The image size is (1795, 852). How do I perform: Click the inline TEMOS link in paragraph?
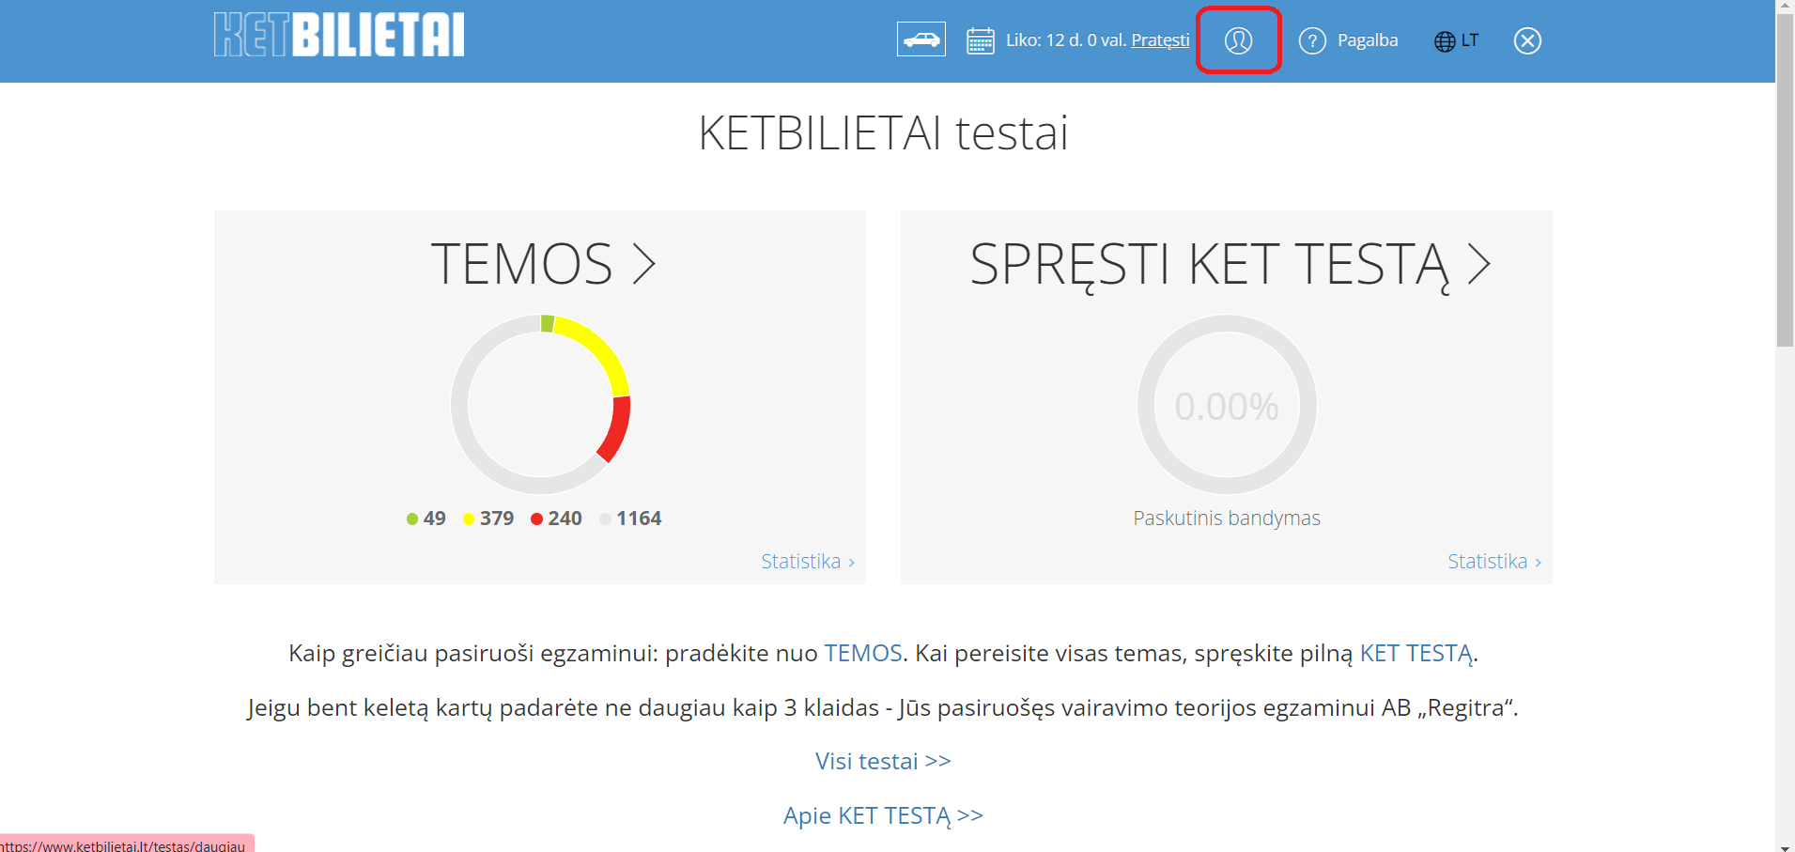pyautogui.click(x=862, y=653)
